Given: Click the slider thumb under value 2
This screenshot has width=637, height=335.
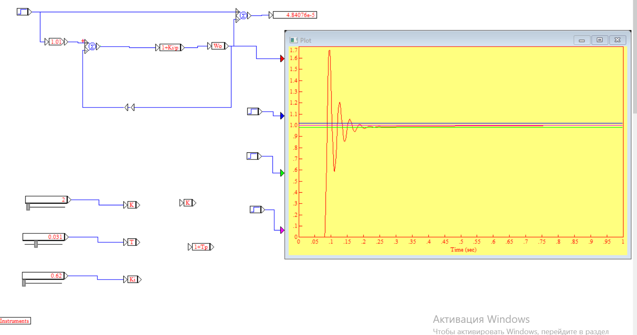Looking at the screenshot, I should pyautogui.click(x=28, y=207).
